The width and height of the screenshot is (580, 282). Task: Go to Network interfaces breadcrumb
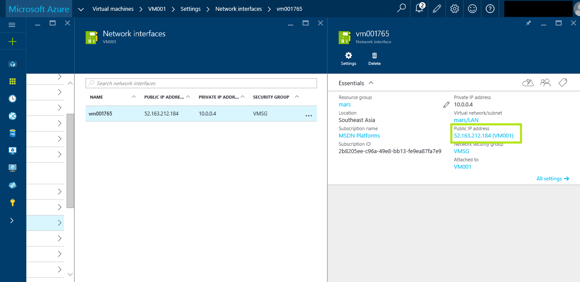tap(239, 9)
